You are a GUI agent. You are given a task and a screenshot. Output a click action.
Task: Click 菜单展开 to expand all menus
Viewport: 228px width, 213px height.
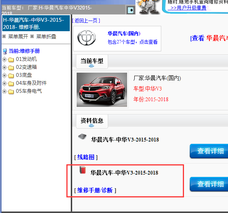tap(18, 37)
